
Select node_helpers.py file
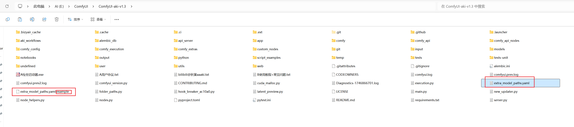[x=30, y=100]
